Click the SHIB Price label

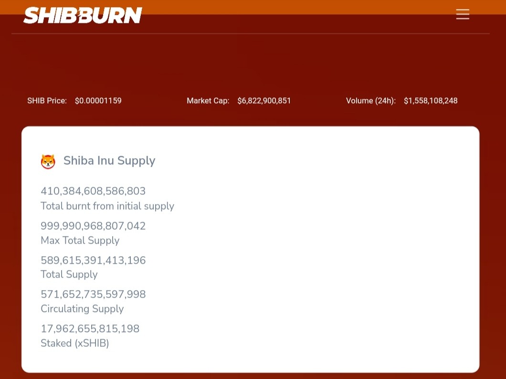click(x=47, y=100)
